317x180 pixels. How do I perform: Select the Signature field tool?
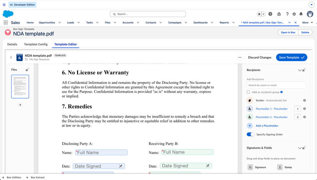coord(257,167)
